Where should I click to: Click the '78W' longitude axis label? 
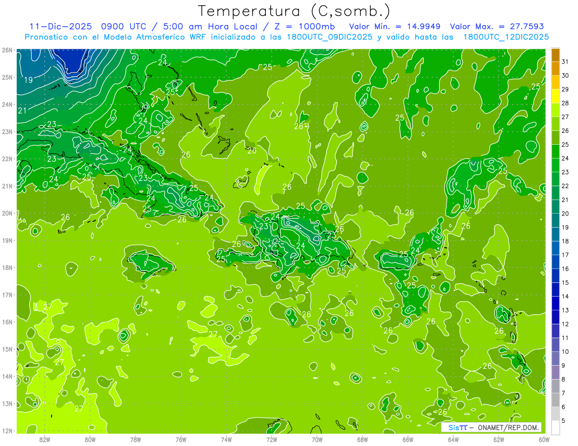(x=135, y=439)
